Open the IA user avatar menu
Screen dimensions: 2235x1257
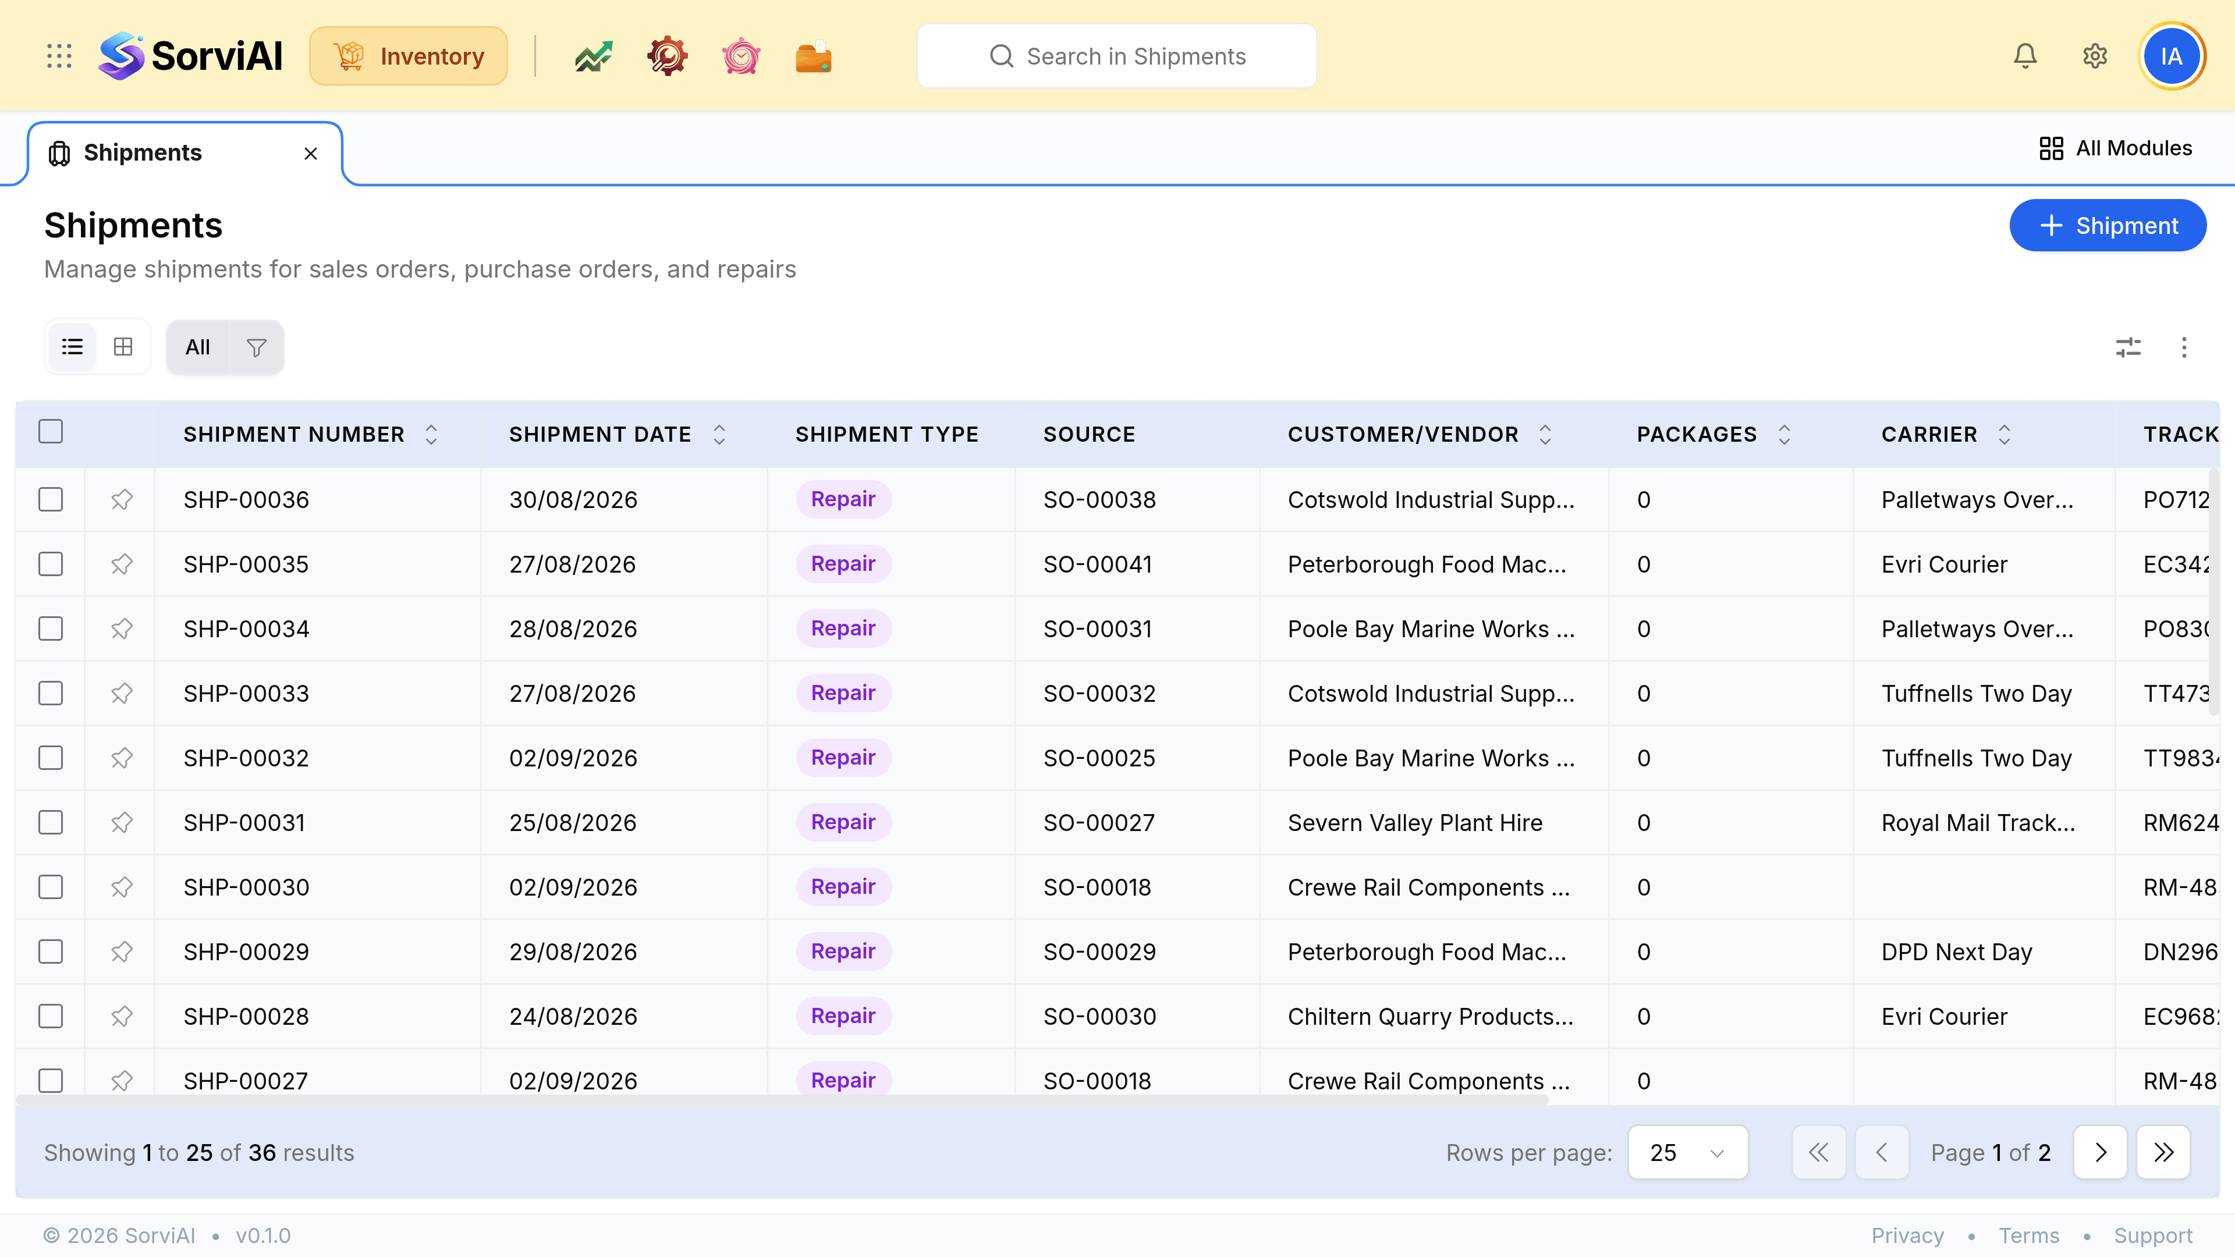[2172, 56]
